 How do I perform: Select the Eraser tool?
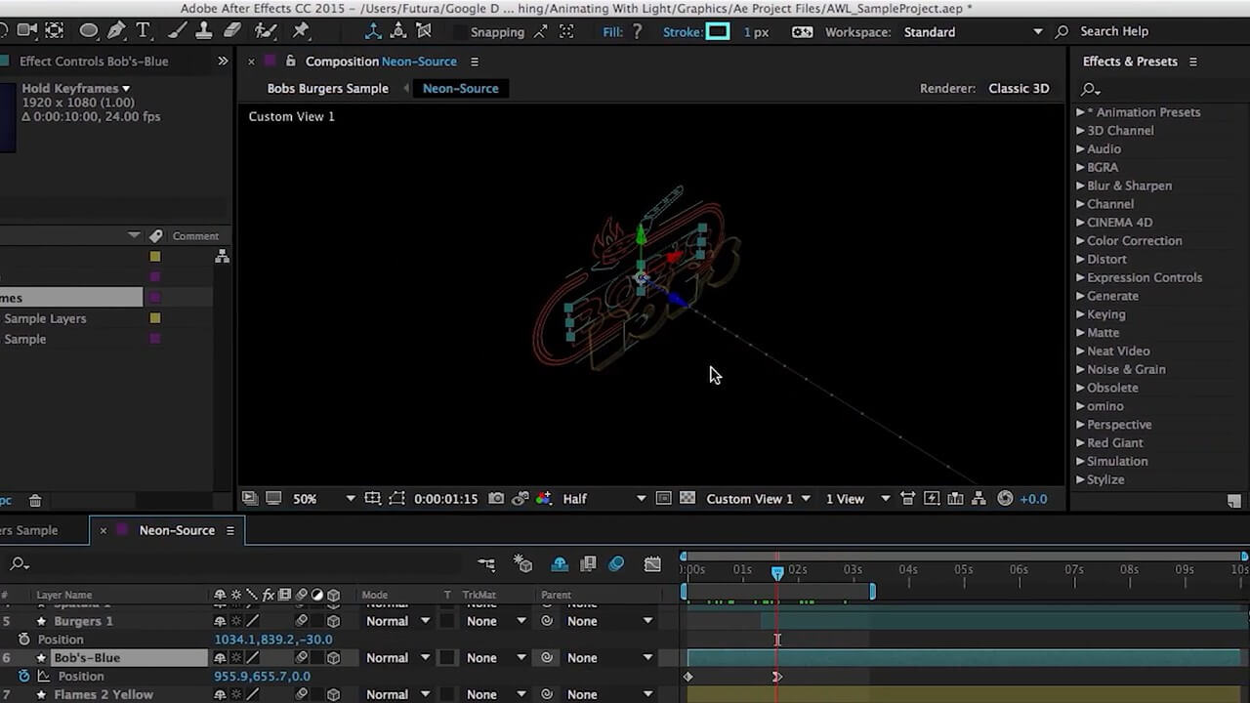232,31
